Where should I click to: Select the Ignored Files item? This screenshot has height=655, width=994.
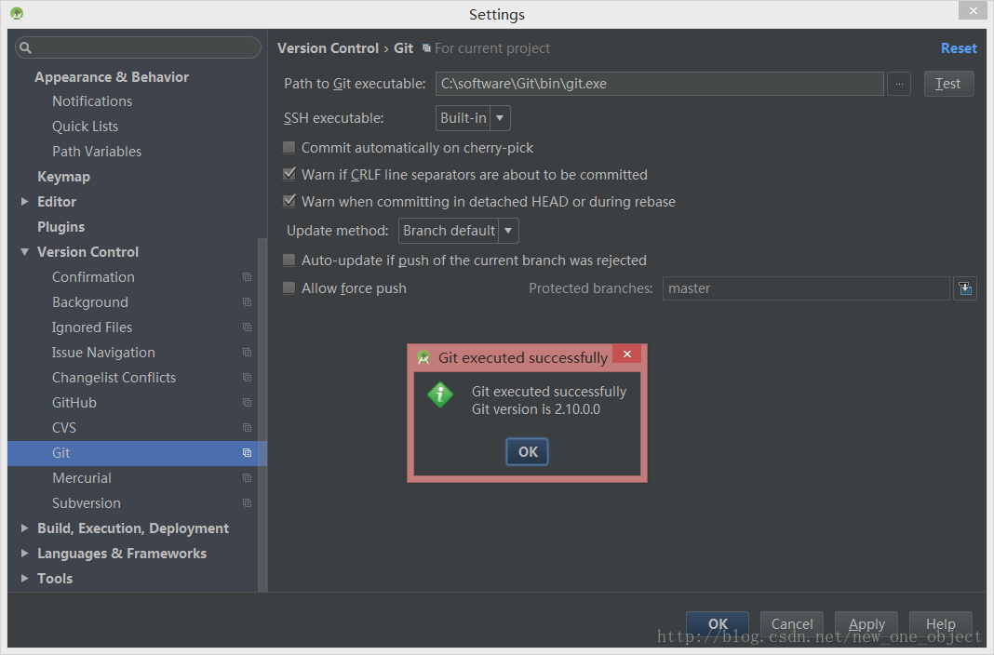[x=92, y=327]
